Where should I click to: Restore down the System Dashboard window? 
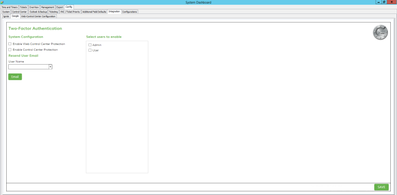click(384, 2)
